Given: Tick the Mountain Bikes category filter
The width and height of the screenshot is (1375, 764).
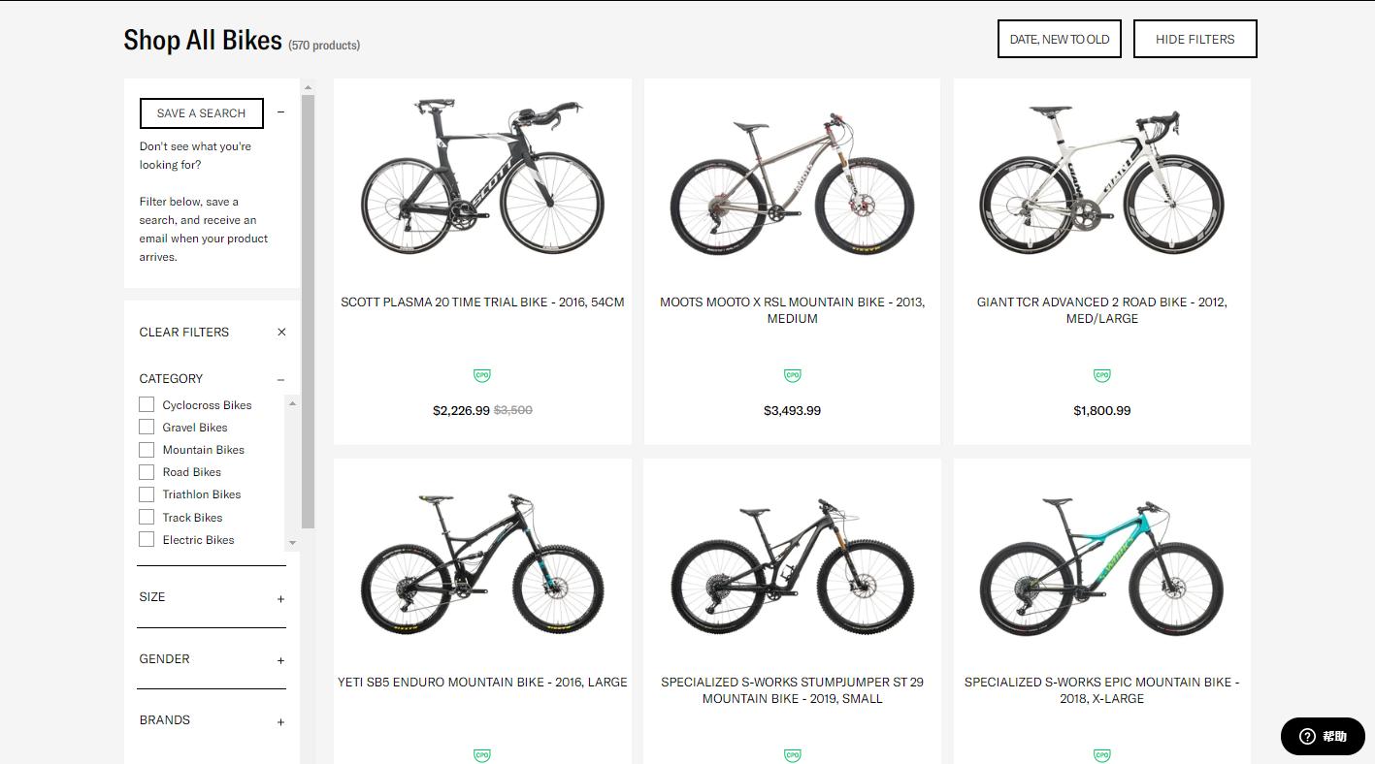Looking at the screenshot, I should click(147, 450).
